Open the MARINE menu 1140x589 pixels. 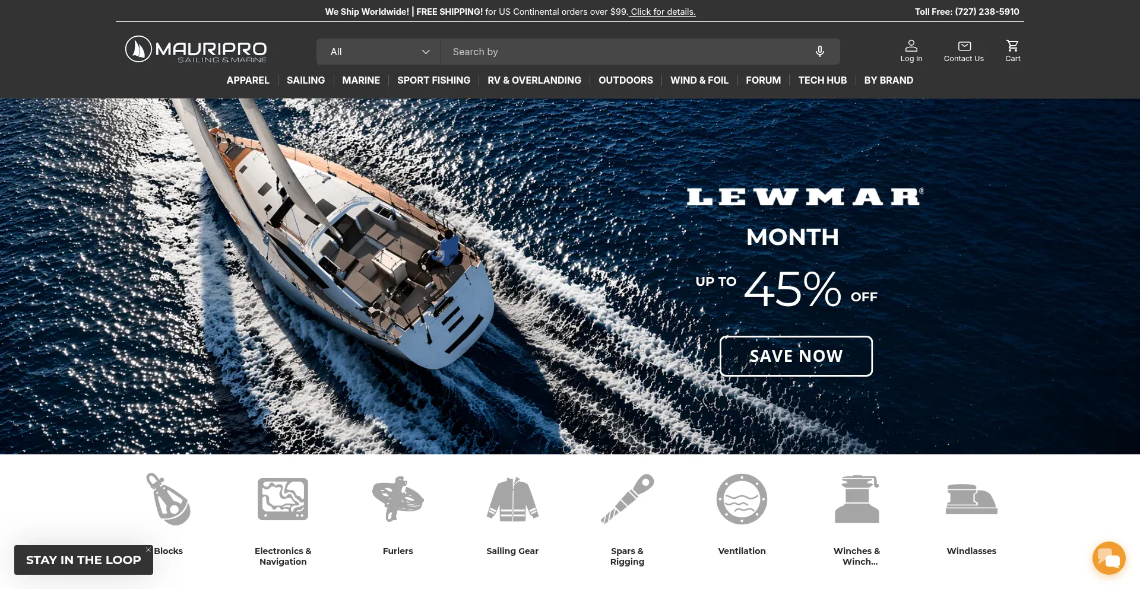[361, 80]
